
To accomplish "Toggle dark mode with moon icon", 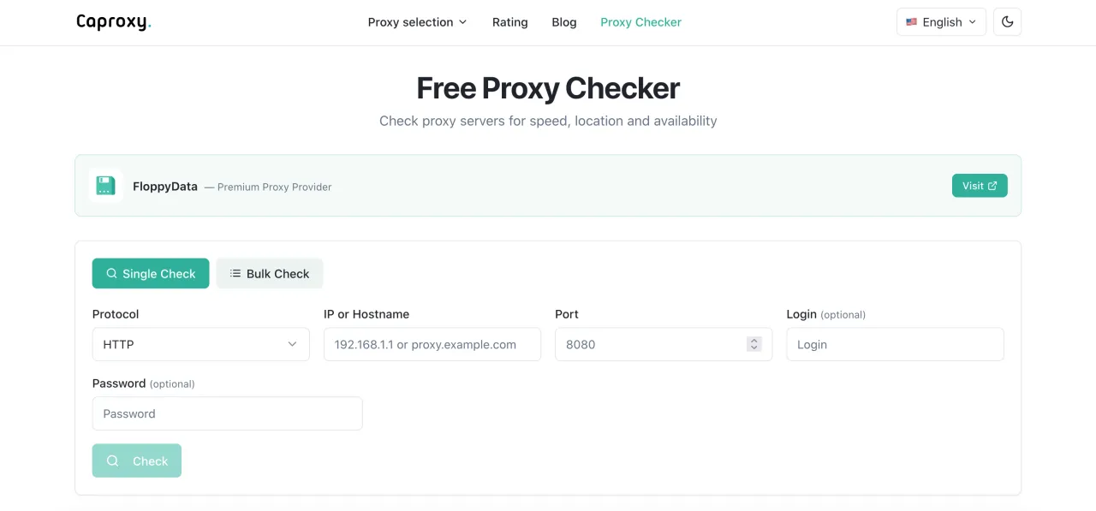I will 1007,22.
